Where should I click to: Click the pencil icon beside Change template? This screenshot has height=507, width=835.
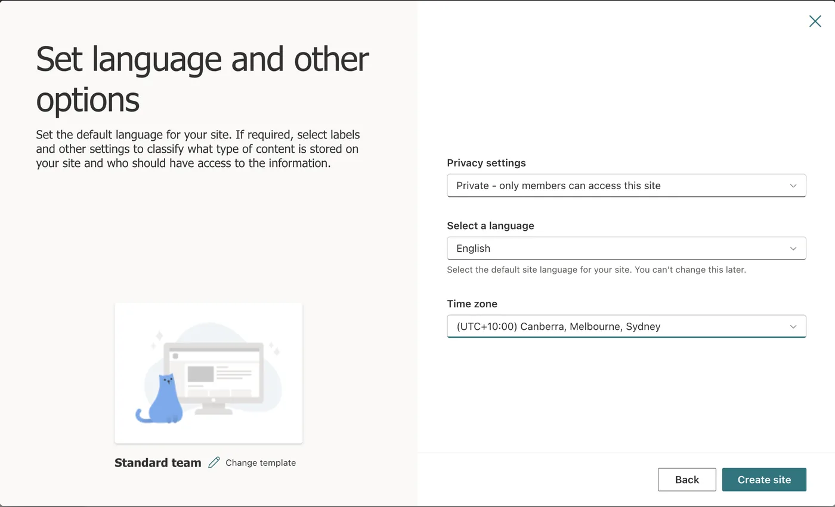click(214, 462)
